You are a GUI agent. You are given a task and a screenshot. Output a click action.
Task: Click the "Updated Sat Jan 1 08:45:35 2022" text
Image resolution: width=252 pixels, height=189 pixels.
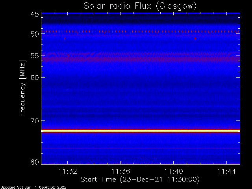point(33,187)
